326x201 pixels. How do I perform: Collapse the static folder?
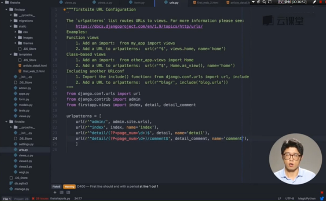point(10,26)
